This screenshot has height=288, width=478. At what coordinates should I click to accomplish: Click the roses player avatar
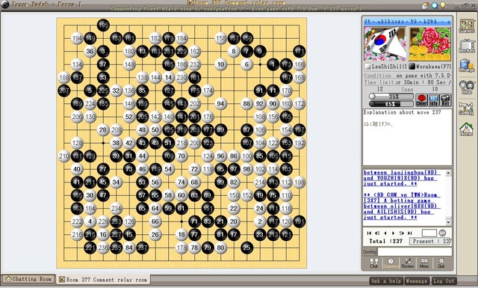pyautogui.click(x=429, y=43)
